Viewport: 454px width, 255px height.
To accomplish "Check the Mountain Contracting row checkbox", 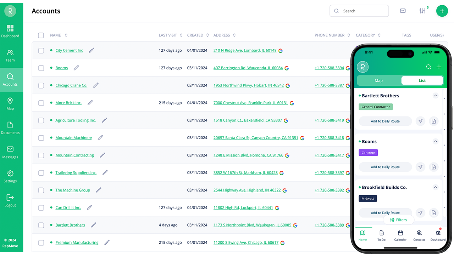I will click(41, 155).
